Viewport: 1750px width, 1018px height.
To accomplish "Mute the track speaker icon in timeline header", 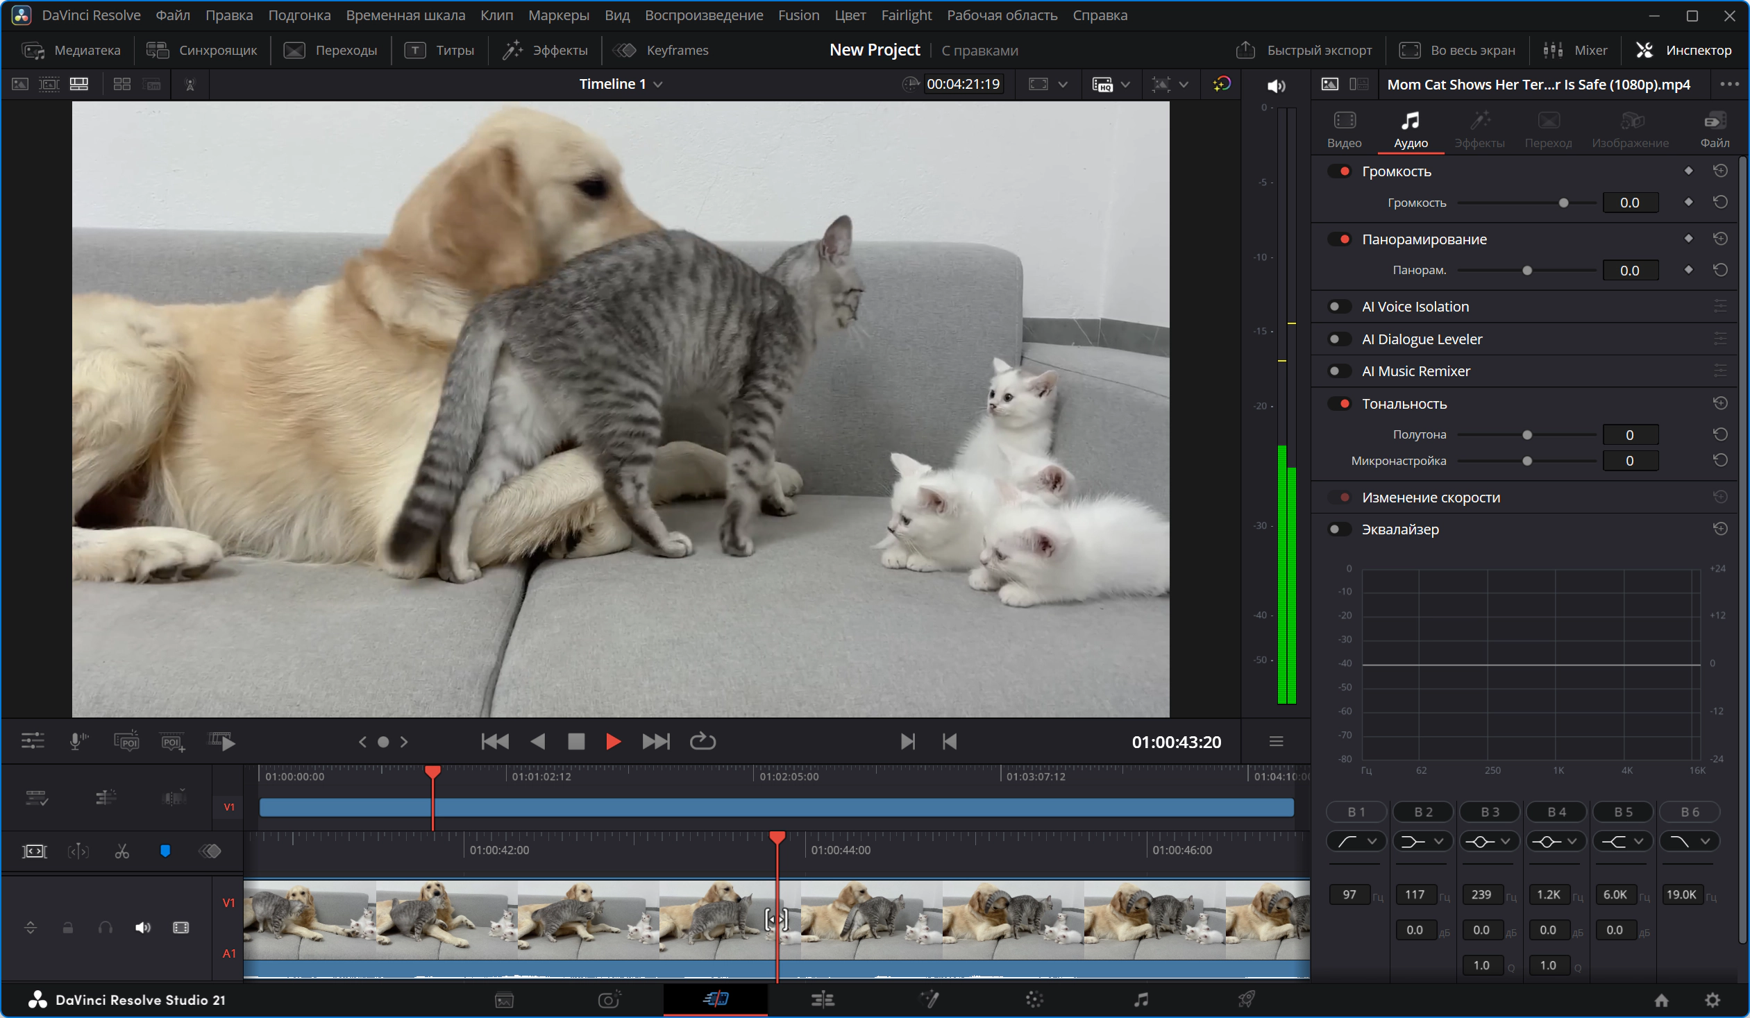I will pos(142,928).
